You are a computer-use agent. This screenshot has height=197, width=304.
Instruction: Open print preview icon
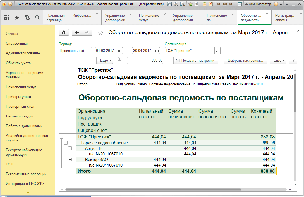click(x=182, y=4)
